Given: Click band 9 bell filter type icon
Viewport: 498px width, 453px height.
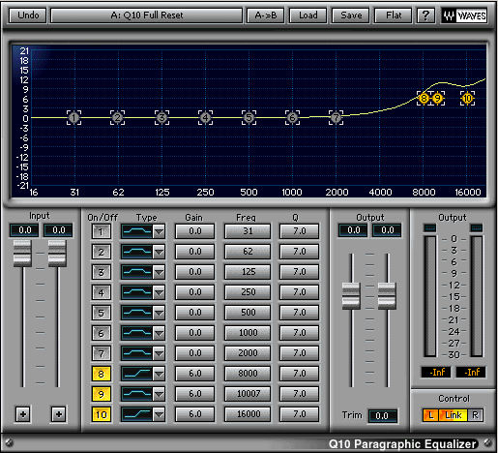Looking at the screenshot, I should pyautogui.click(x=137, y=394).
